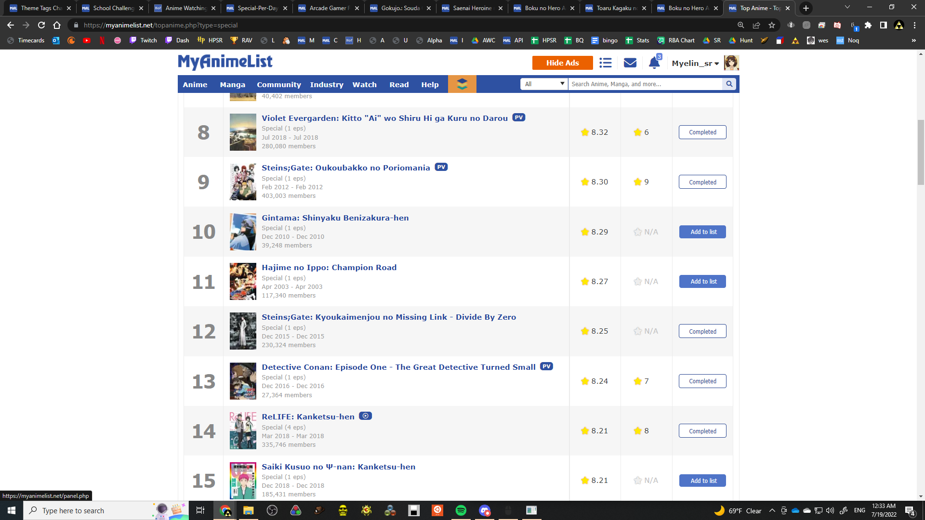Viewport: 925px width, 520px height.
Task: Click PV badge next to Violet Evergarden
Action: pyautogui.click(x=518, y=117)
